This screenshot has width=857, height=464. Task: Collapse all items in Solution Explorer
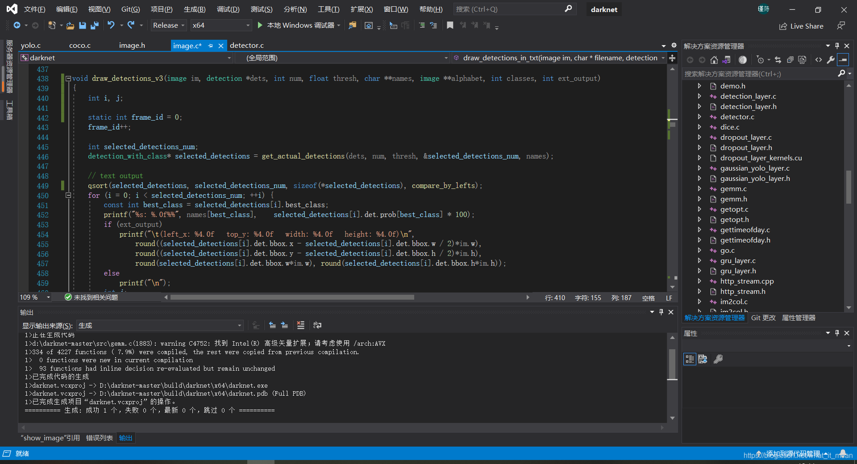790,60
